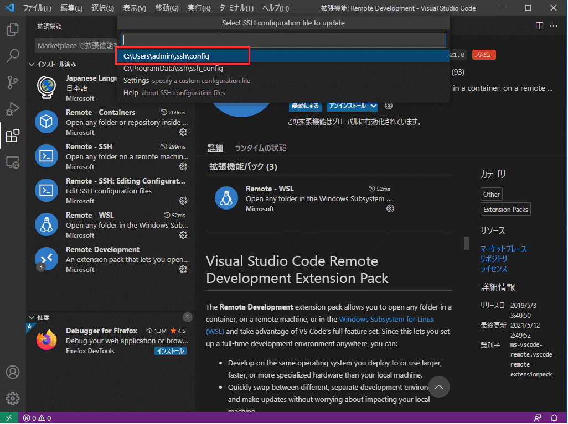Open gear menu for Remote - WSL in sidebar
Screen dimensions: 568x424
tap(183, 235)
